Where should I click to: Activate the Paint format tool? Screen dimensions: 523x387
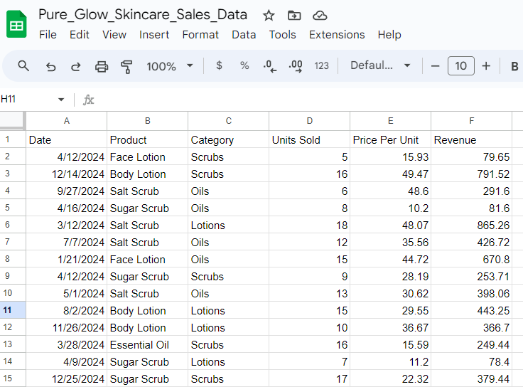coord(126,66)
